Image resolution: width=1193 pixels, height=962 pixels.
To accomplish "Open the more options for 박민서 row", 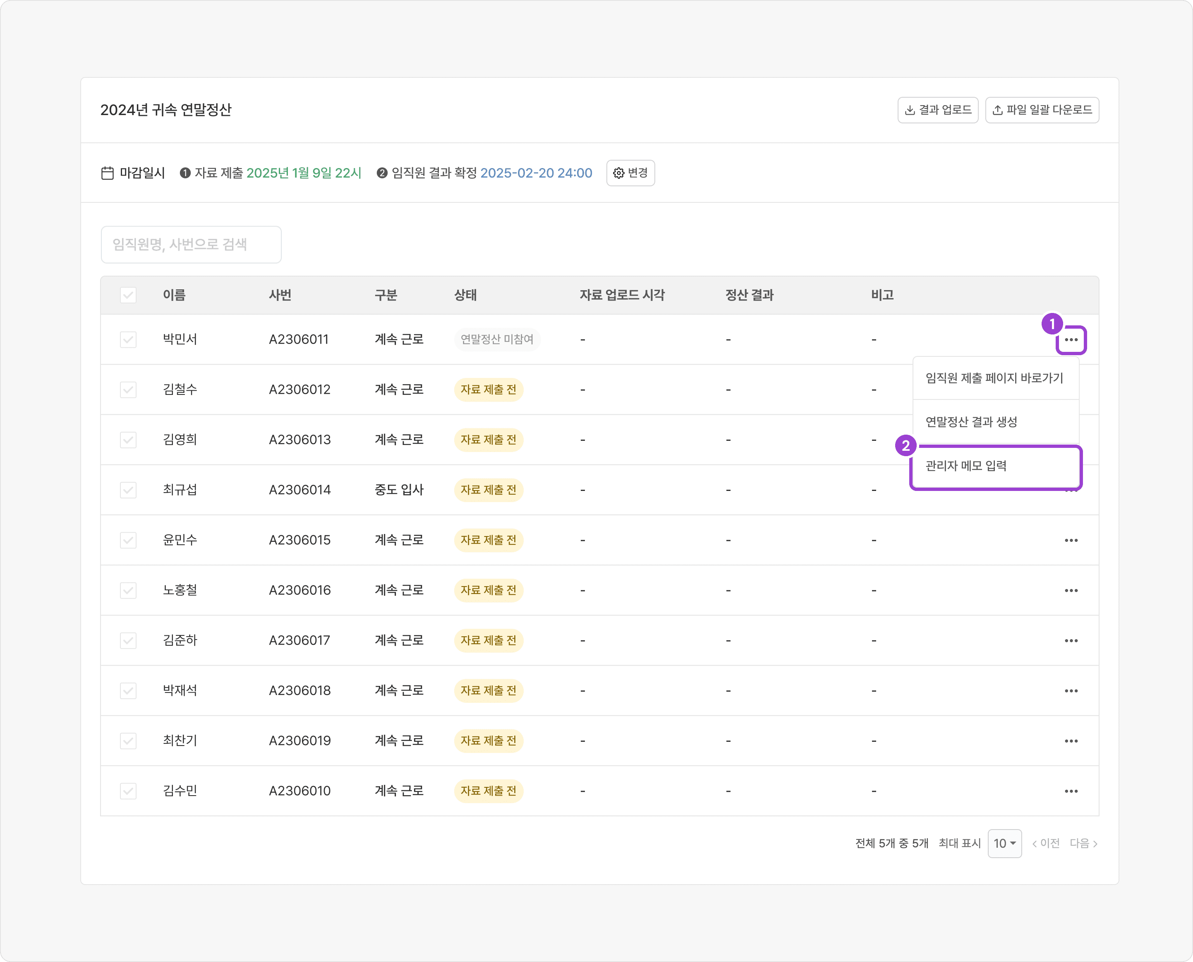I will click(1071, 340).
